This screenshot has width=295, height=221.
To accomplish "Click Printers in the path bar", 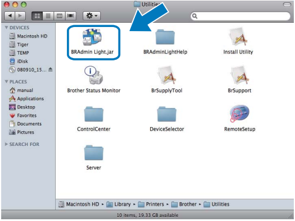I will point(151,204).
